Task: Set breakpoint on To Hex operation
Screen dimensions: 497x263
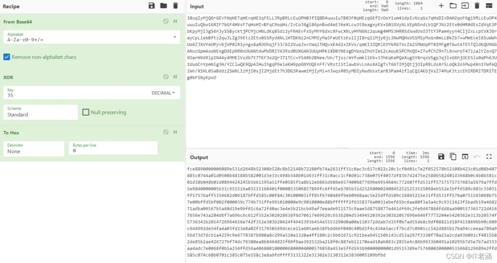Action: coord(175,132)
